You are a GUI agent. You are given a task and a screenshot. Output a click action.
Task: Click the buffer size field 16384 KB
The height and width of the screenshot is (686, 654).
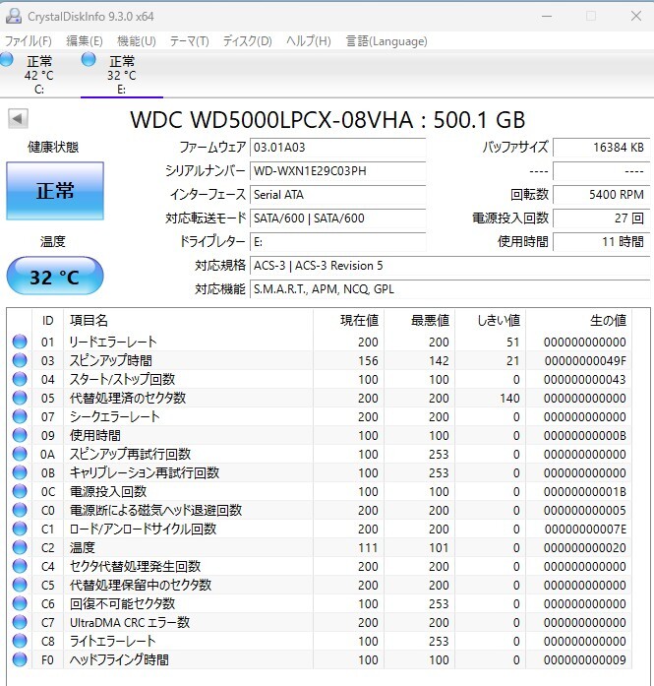[602, 148]
